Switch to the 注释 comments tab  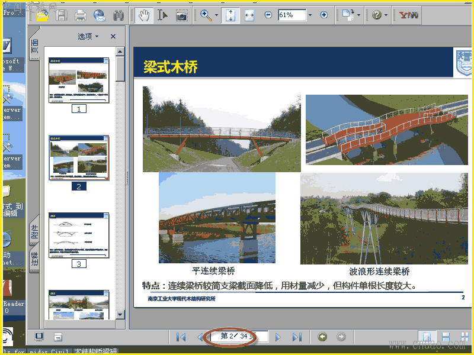[x=35, y=259]
